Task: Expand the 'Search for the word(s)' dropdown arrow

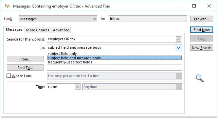Action: click(178, 39)
